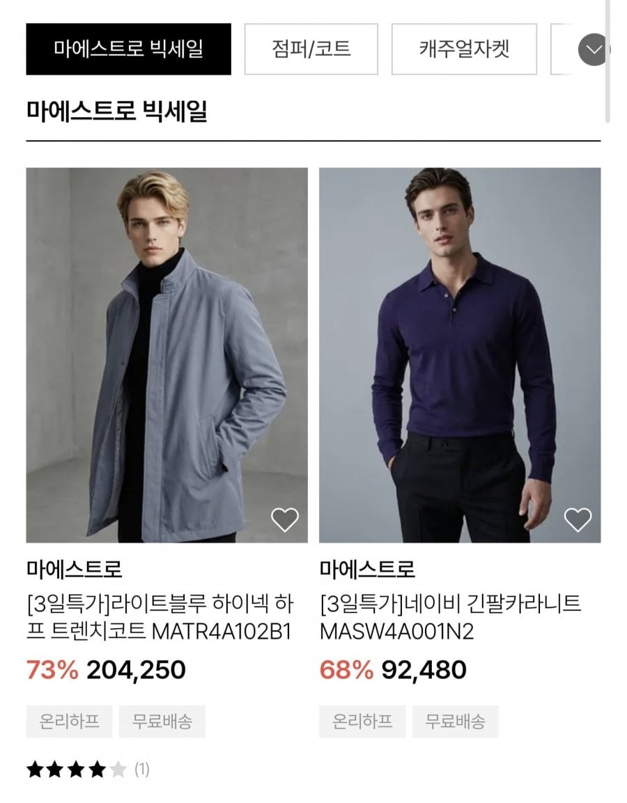Viewport: 627px width, 803px height.
Task: Click the 무료배송 tag on navy knit
Action: coord(456,721)
